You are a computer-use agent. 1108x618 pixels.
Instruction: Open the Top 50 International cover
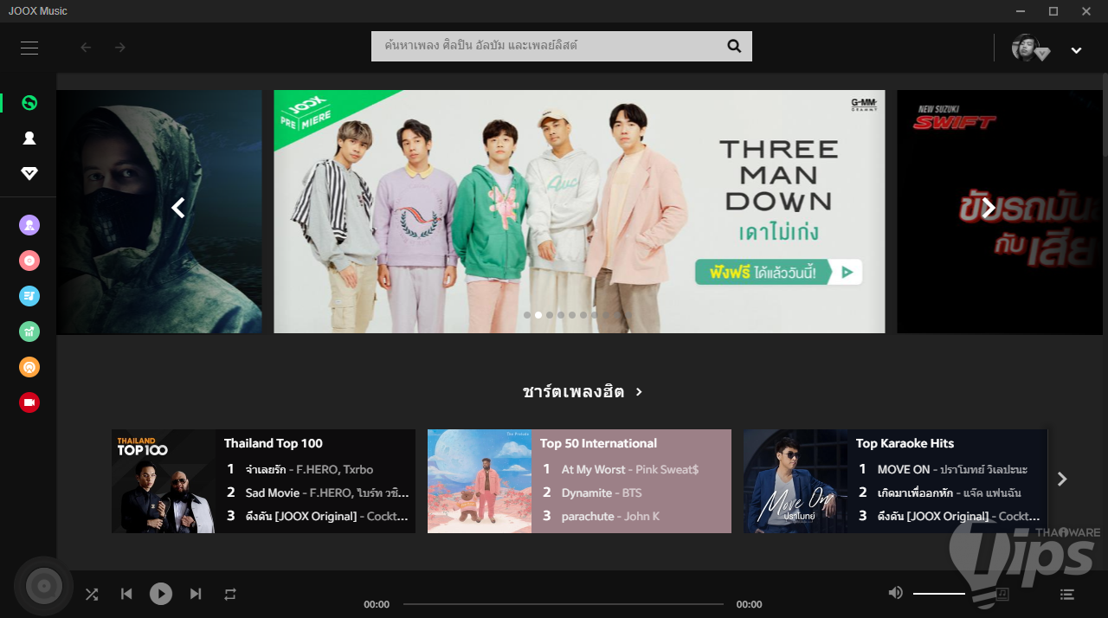(480, 481)
